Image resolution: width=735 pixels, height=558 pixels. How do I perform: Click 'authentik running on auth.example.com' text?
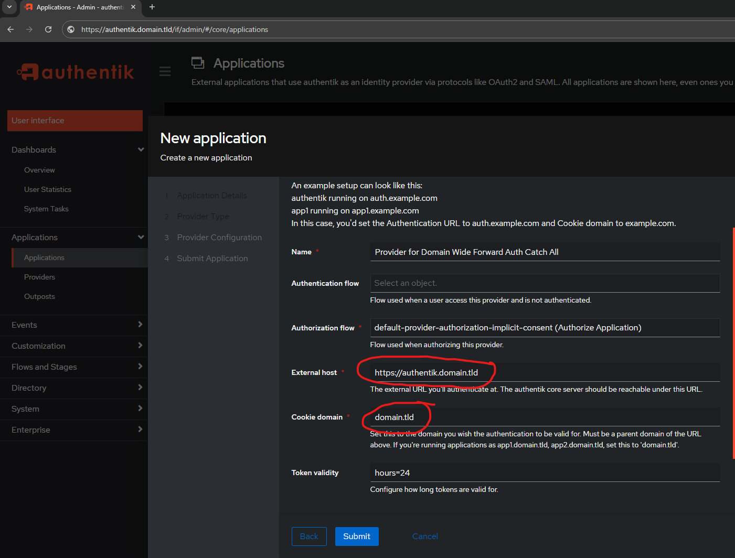[x=365, y=198]
